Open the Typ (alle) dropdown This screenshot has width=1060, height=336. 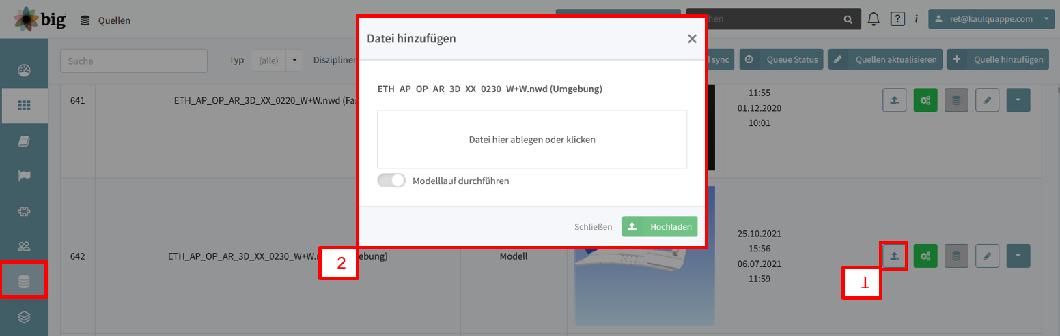277,60
